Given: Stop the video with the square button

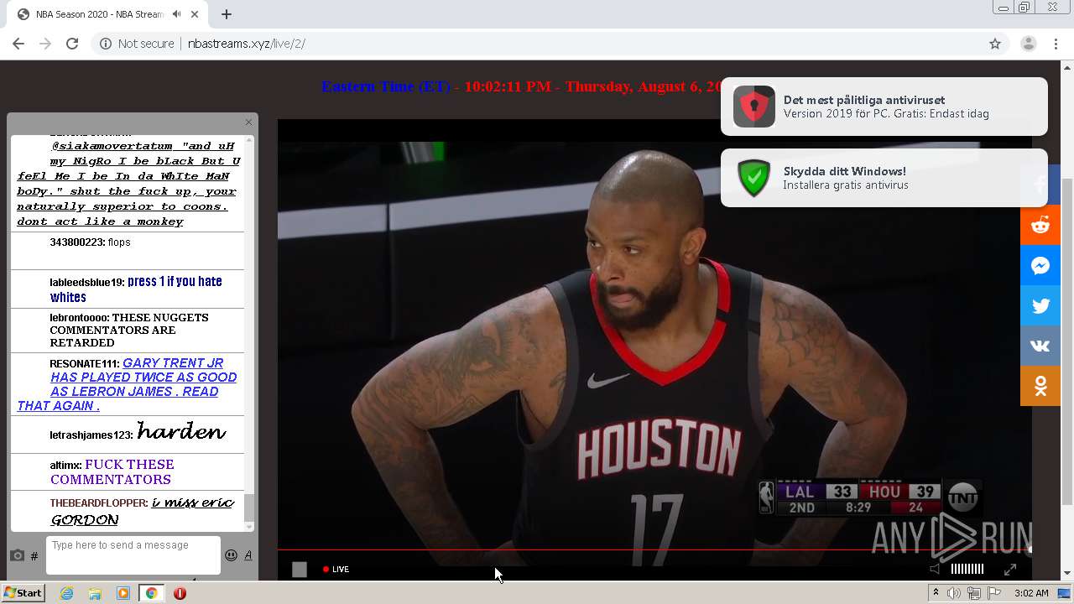Looking at the screenshot, I should [x=300, y=570].
